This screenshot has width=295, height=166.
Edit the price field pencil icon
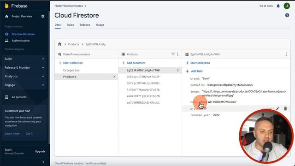(277, 108)
